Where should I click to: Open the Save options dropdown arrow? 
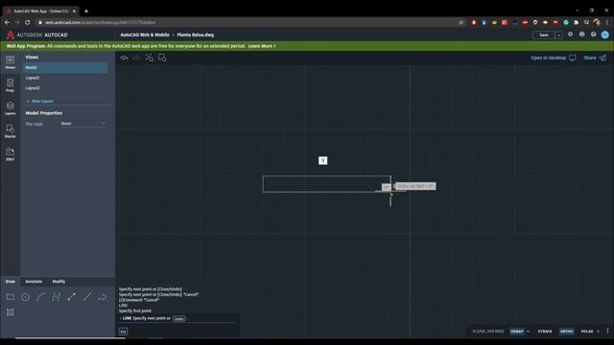coord(558,35)
